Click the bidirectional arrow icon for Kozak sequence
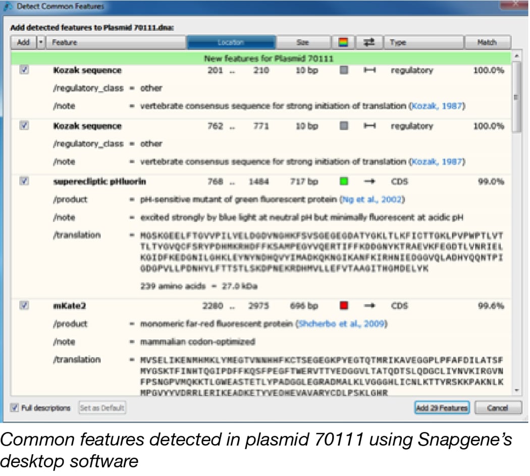 pos(369,71)
